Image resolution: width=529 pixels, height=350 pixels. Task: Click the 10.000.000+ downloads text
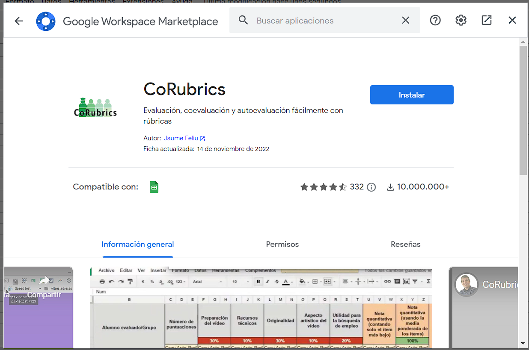[x=423, y=187]
